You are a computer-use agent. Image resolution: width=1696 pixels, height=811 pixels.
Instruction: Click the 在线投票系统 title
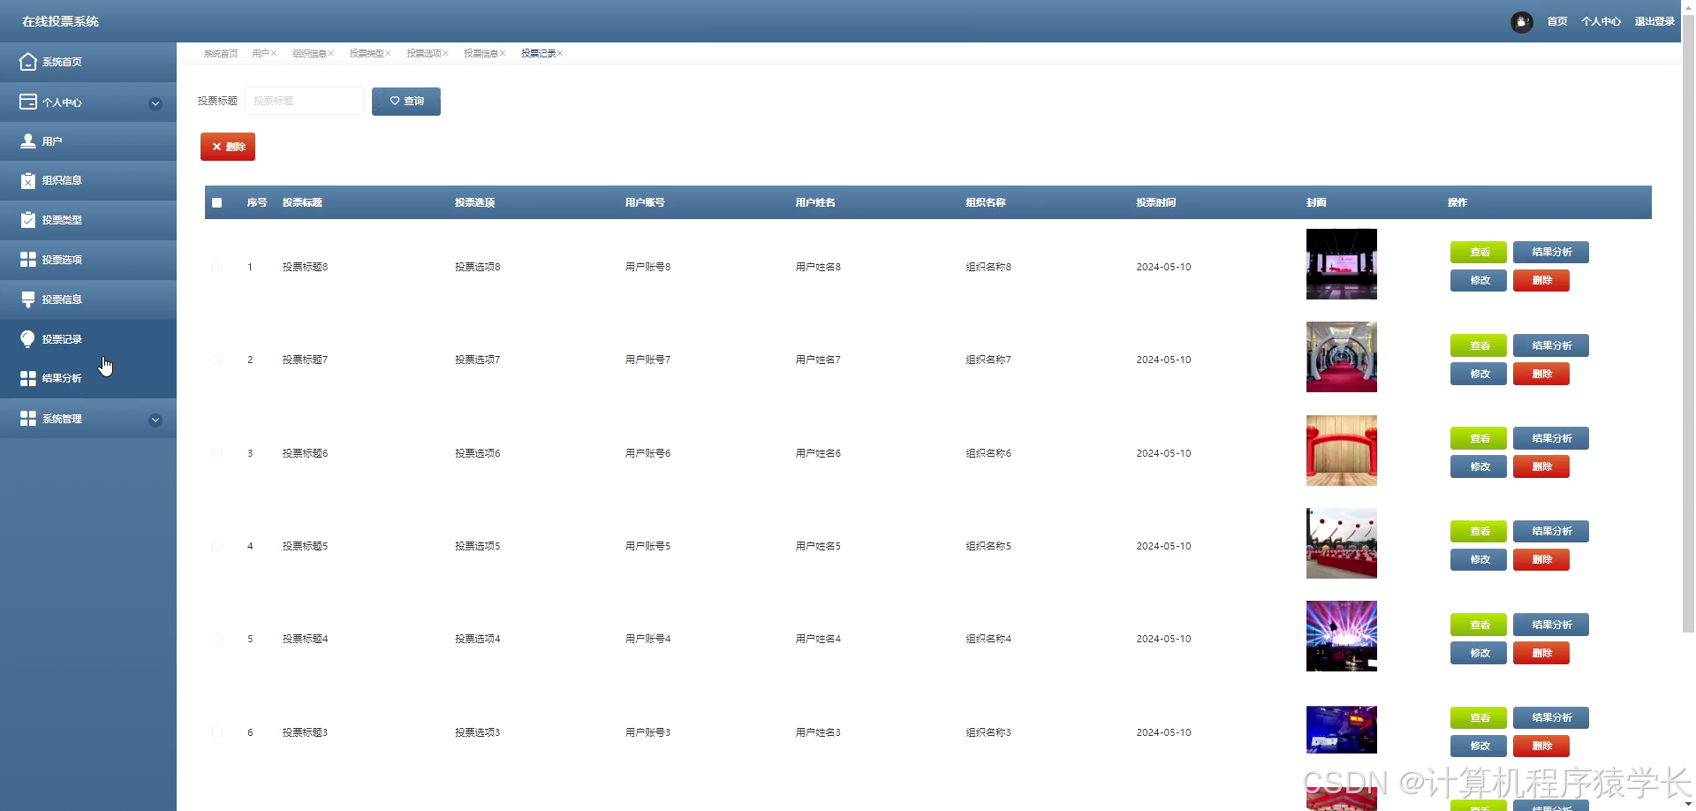coord(60,22)
